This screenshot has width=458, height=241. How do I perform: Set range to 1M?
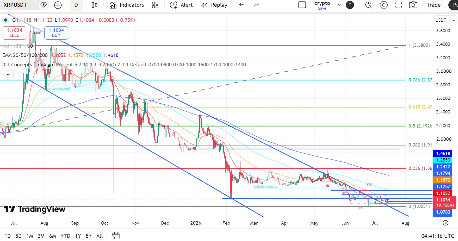point(30,236)
